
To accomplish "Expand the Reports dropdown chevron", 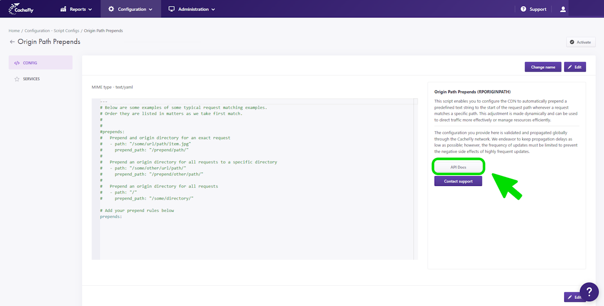I will (x=90, y=9).
